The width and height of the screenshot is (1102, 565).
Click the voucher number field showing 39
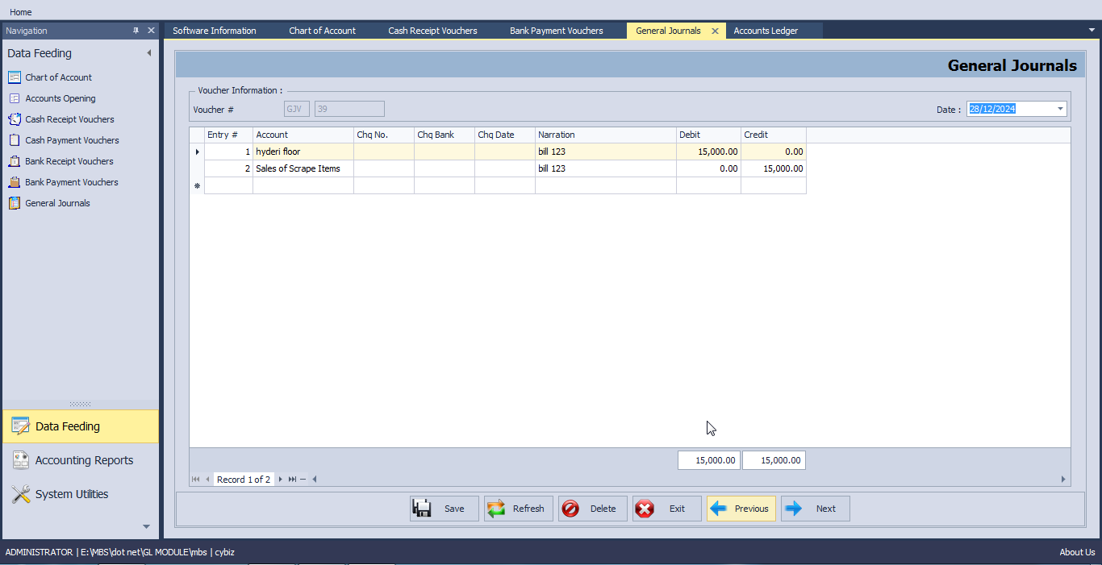pyautogui.click(x=349, y=109)
